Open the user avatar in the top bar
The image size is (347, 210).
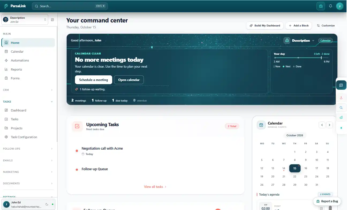pos(340,6)
